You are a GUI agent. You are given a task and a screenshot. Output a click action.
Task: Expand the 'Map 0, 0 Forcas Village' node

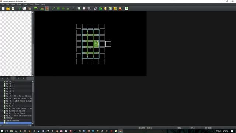(x=2, y=111)
